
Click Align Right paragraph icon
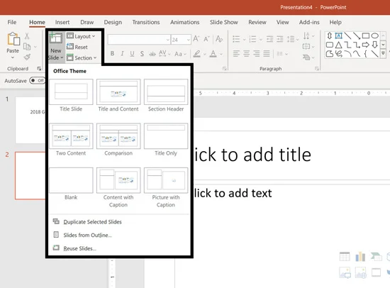257,53
